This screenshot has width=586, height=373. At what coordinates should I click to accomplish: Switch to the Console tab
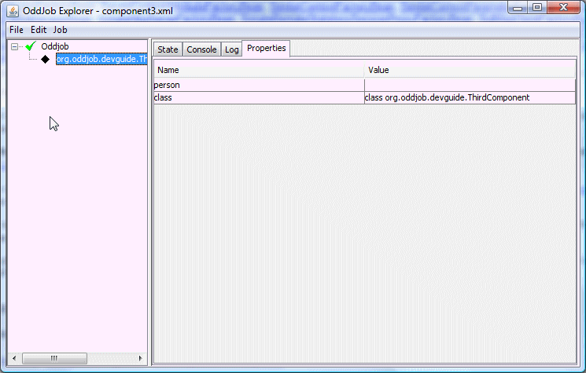click(x=201, y=49)
